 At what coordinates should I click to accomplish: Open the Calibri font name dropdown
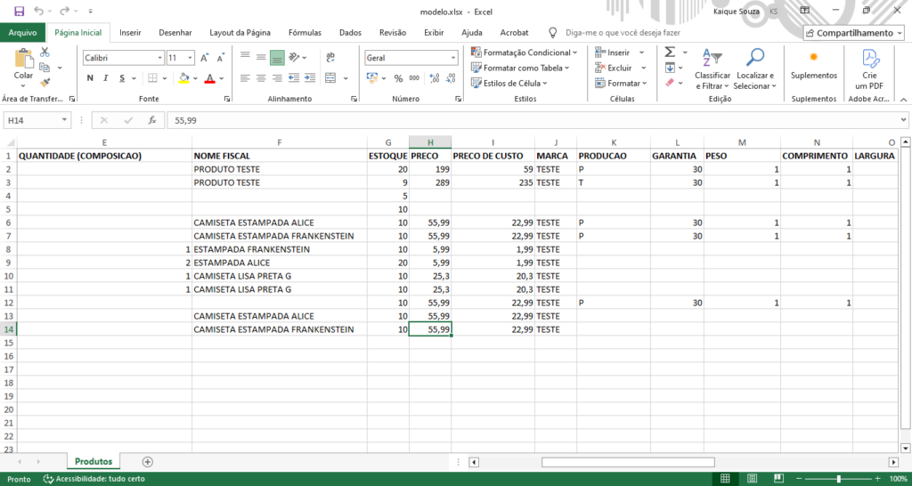coord(158,58)
